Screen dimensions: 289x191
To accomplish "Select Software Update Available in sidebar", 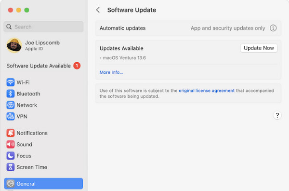I will click(x=39, y=66).
